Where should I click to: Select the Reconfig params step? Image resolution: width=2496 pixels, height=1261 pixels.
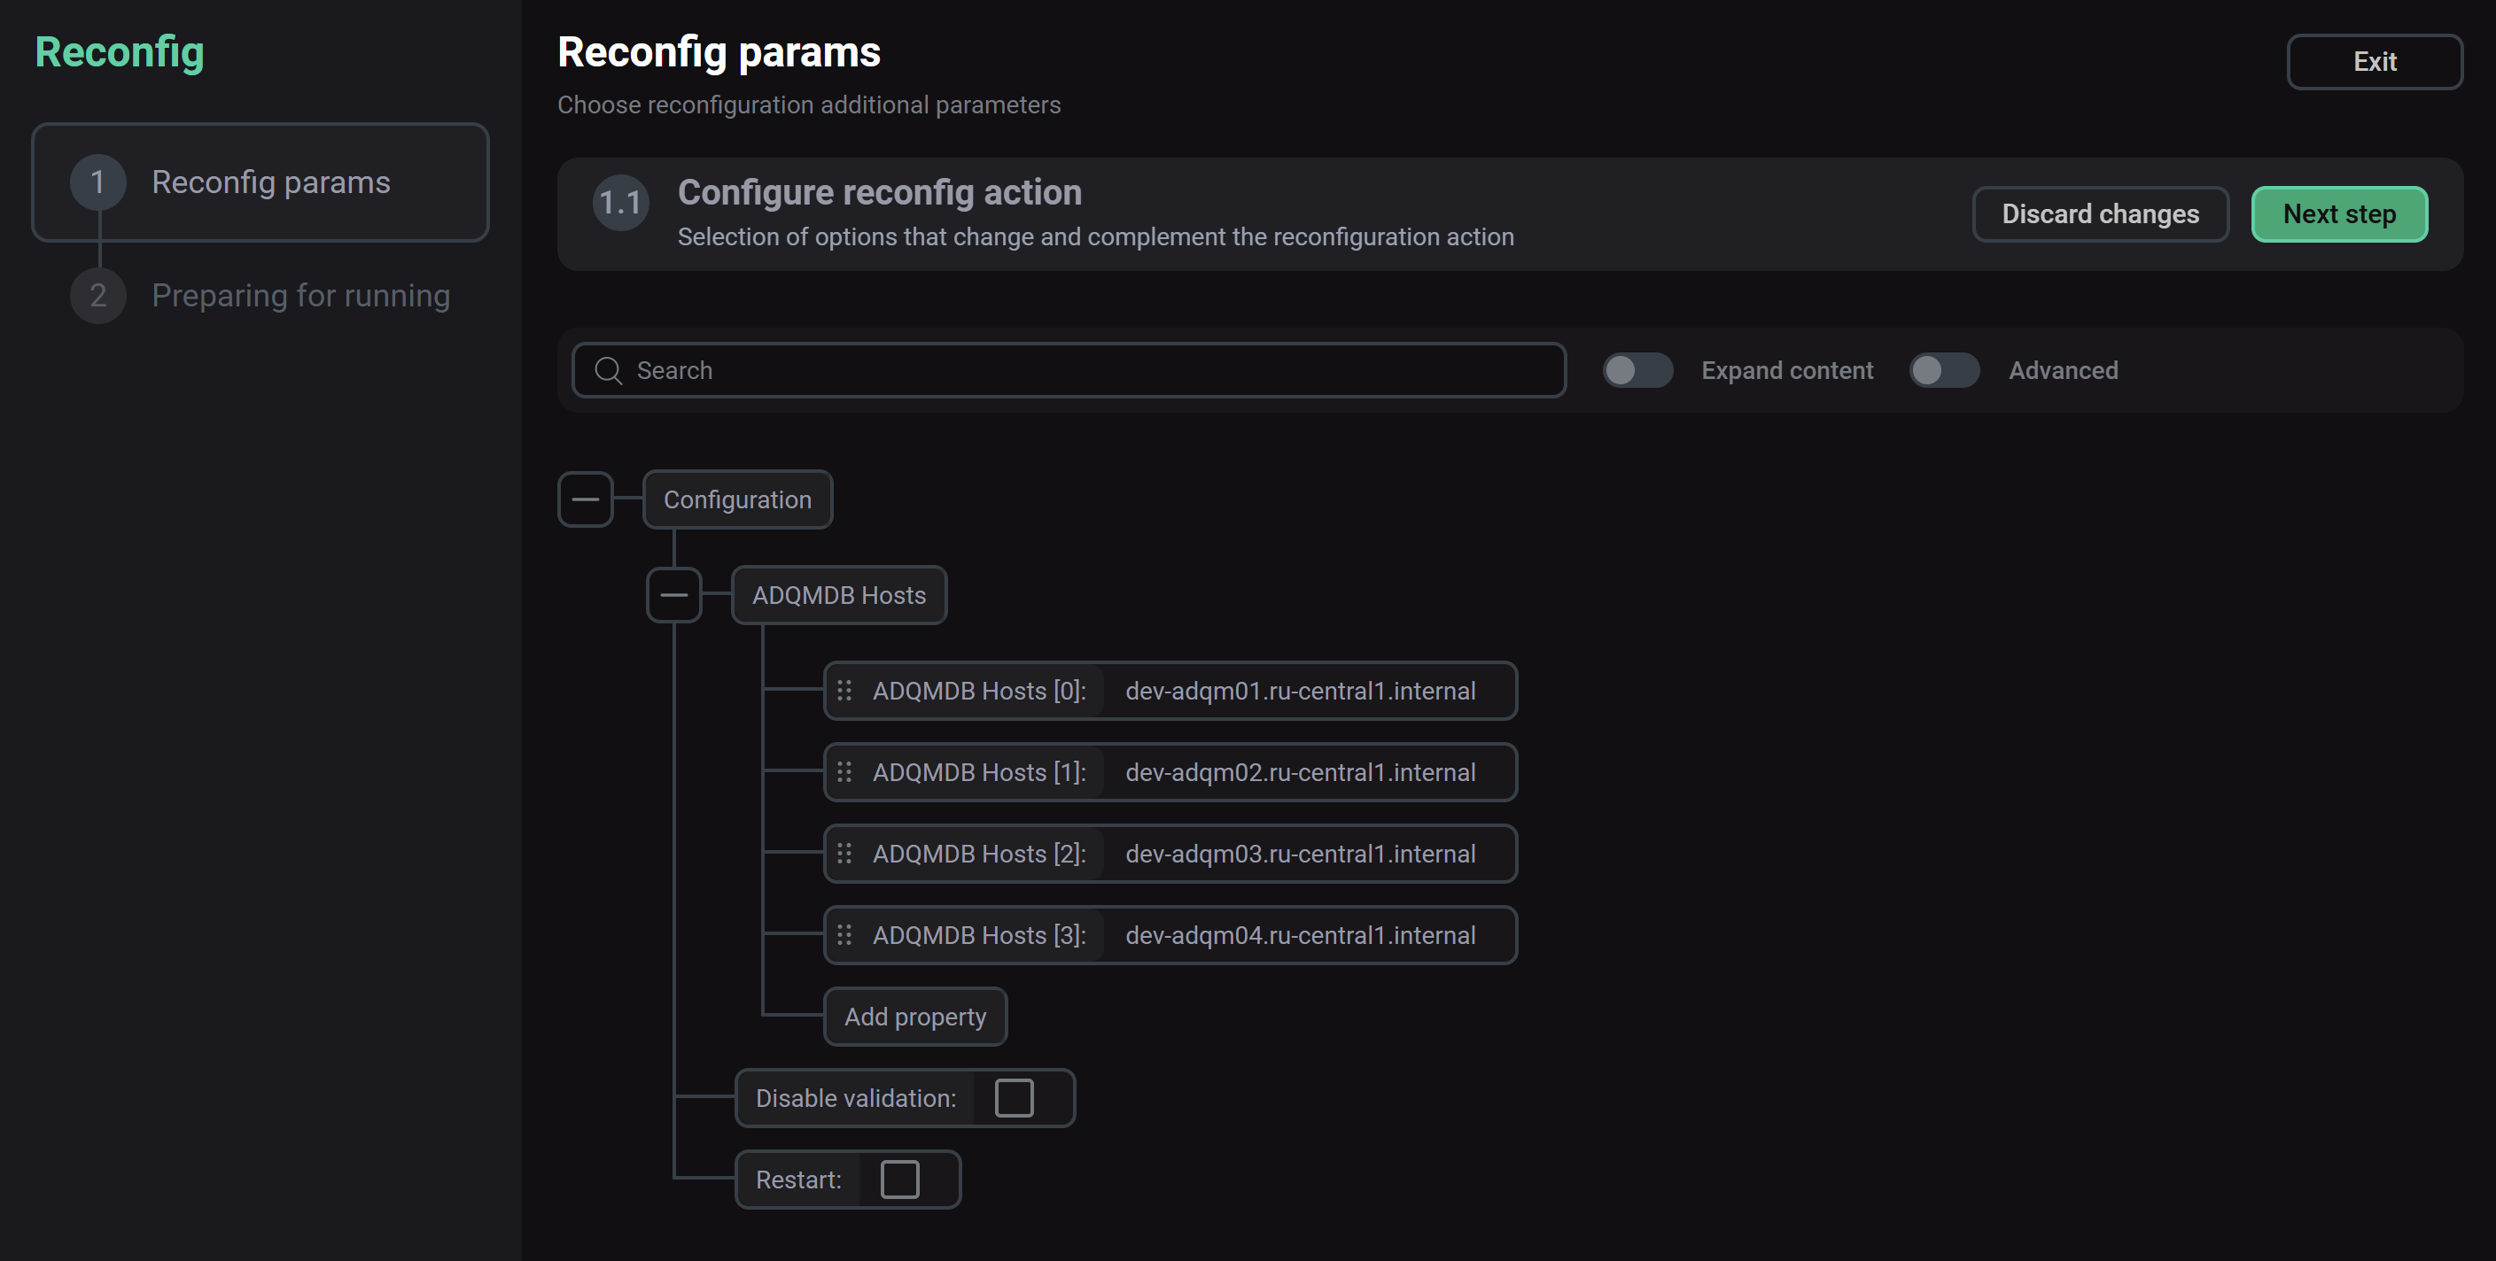[x=260, y=182]
